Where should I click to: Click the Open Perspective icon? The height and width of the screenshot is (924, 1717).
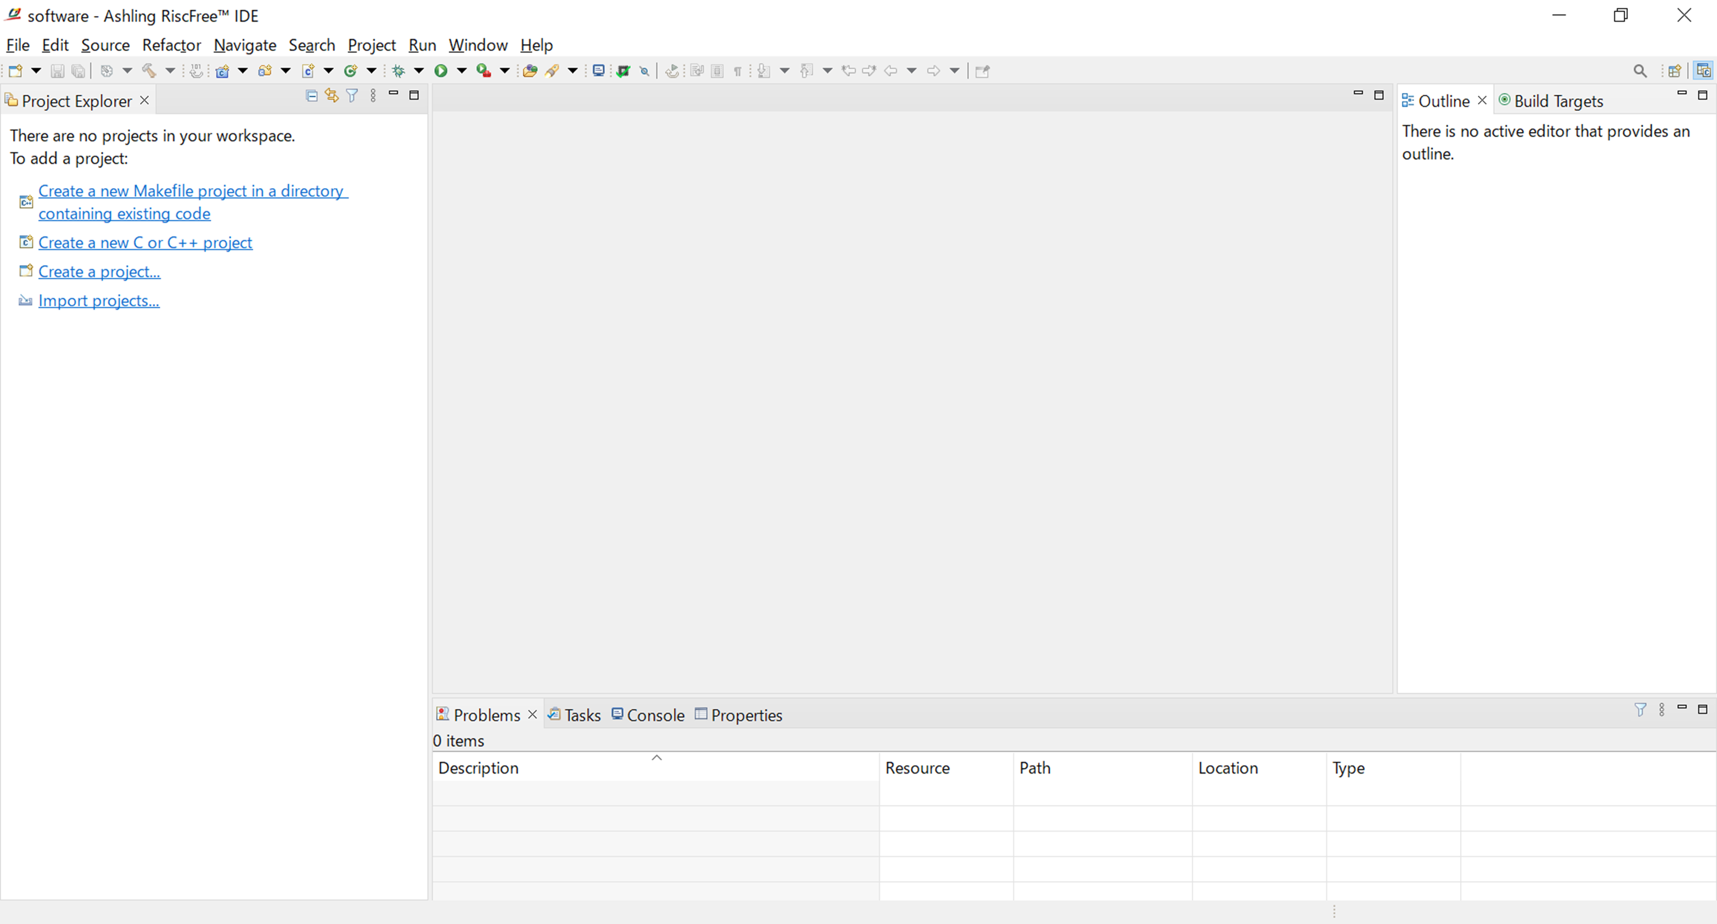pyautogui.click(x=1674, y=71)
